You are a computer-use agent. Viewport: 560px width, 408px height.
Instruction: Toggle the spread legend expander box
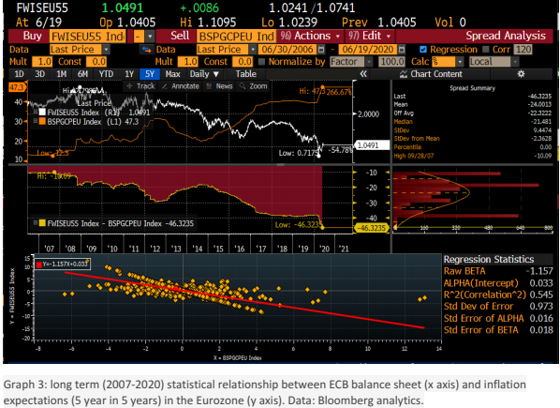pyautogui.click(x=36, y=223)
